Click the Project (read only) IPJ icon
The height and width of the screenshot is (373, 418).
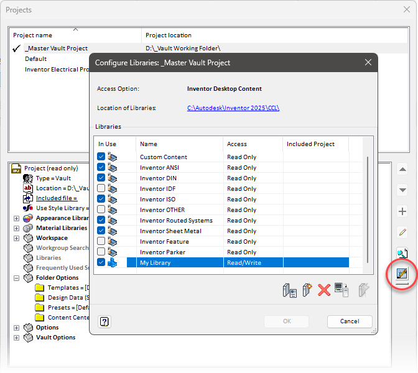coord(16,168)
